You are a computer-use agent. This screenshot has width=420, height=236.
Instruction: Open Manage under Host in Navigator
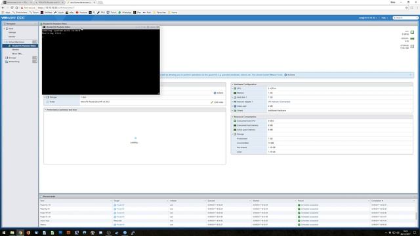pos(12,32)
